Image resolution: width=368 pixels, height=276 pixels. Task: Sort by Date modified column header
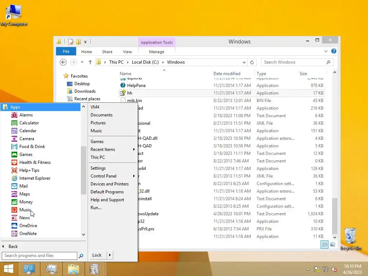[x=227, y=74]
